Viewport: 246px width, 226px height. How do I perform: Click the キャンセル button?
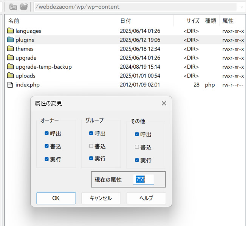101,198
